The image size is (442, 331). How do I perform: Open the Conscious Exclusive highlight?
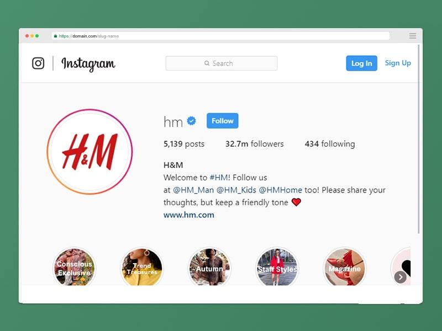(x=75, y=267)
